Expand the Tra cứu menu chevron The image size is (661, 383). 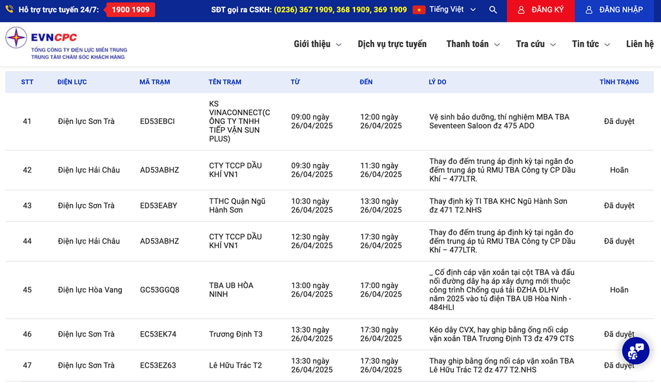click(x=553, y=45)
